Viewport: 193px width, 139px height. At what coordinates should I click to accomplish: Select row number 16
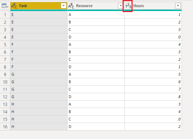tap(5, 127)
